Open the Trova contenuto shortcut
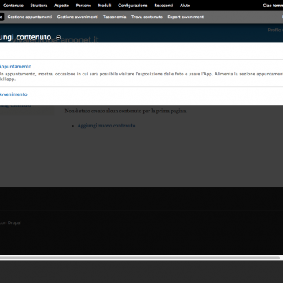The width and height of the screenshot is (283, 283). 147,17
